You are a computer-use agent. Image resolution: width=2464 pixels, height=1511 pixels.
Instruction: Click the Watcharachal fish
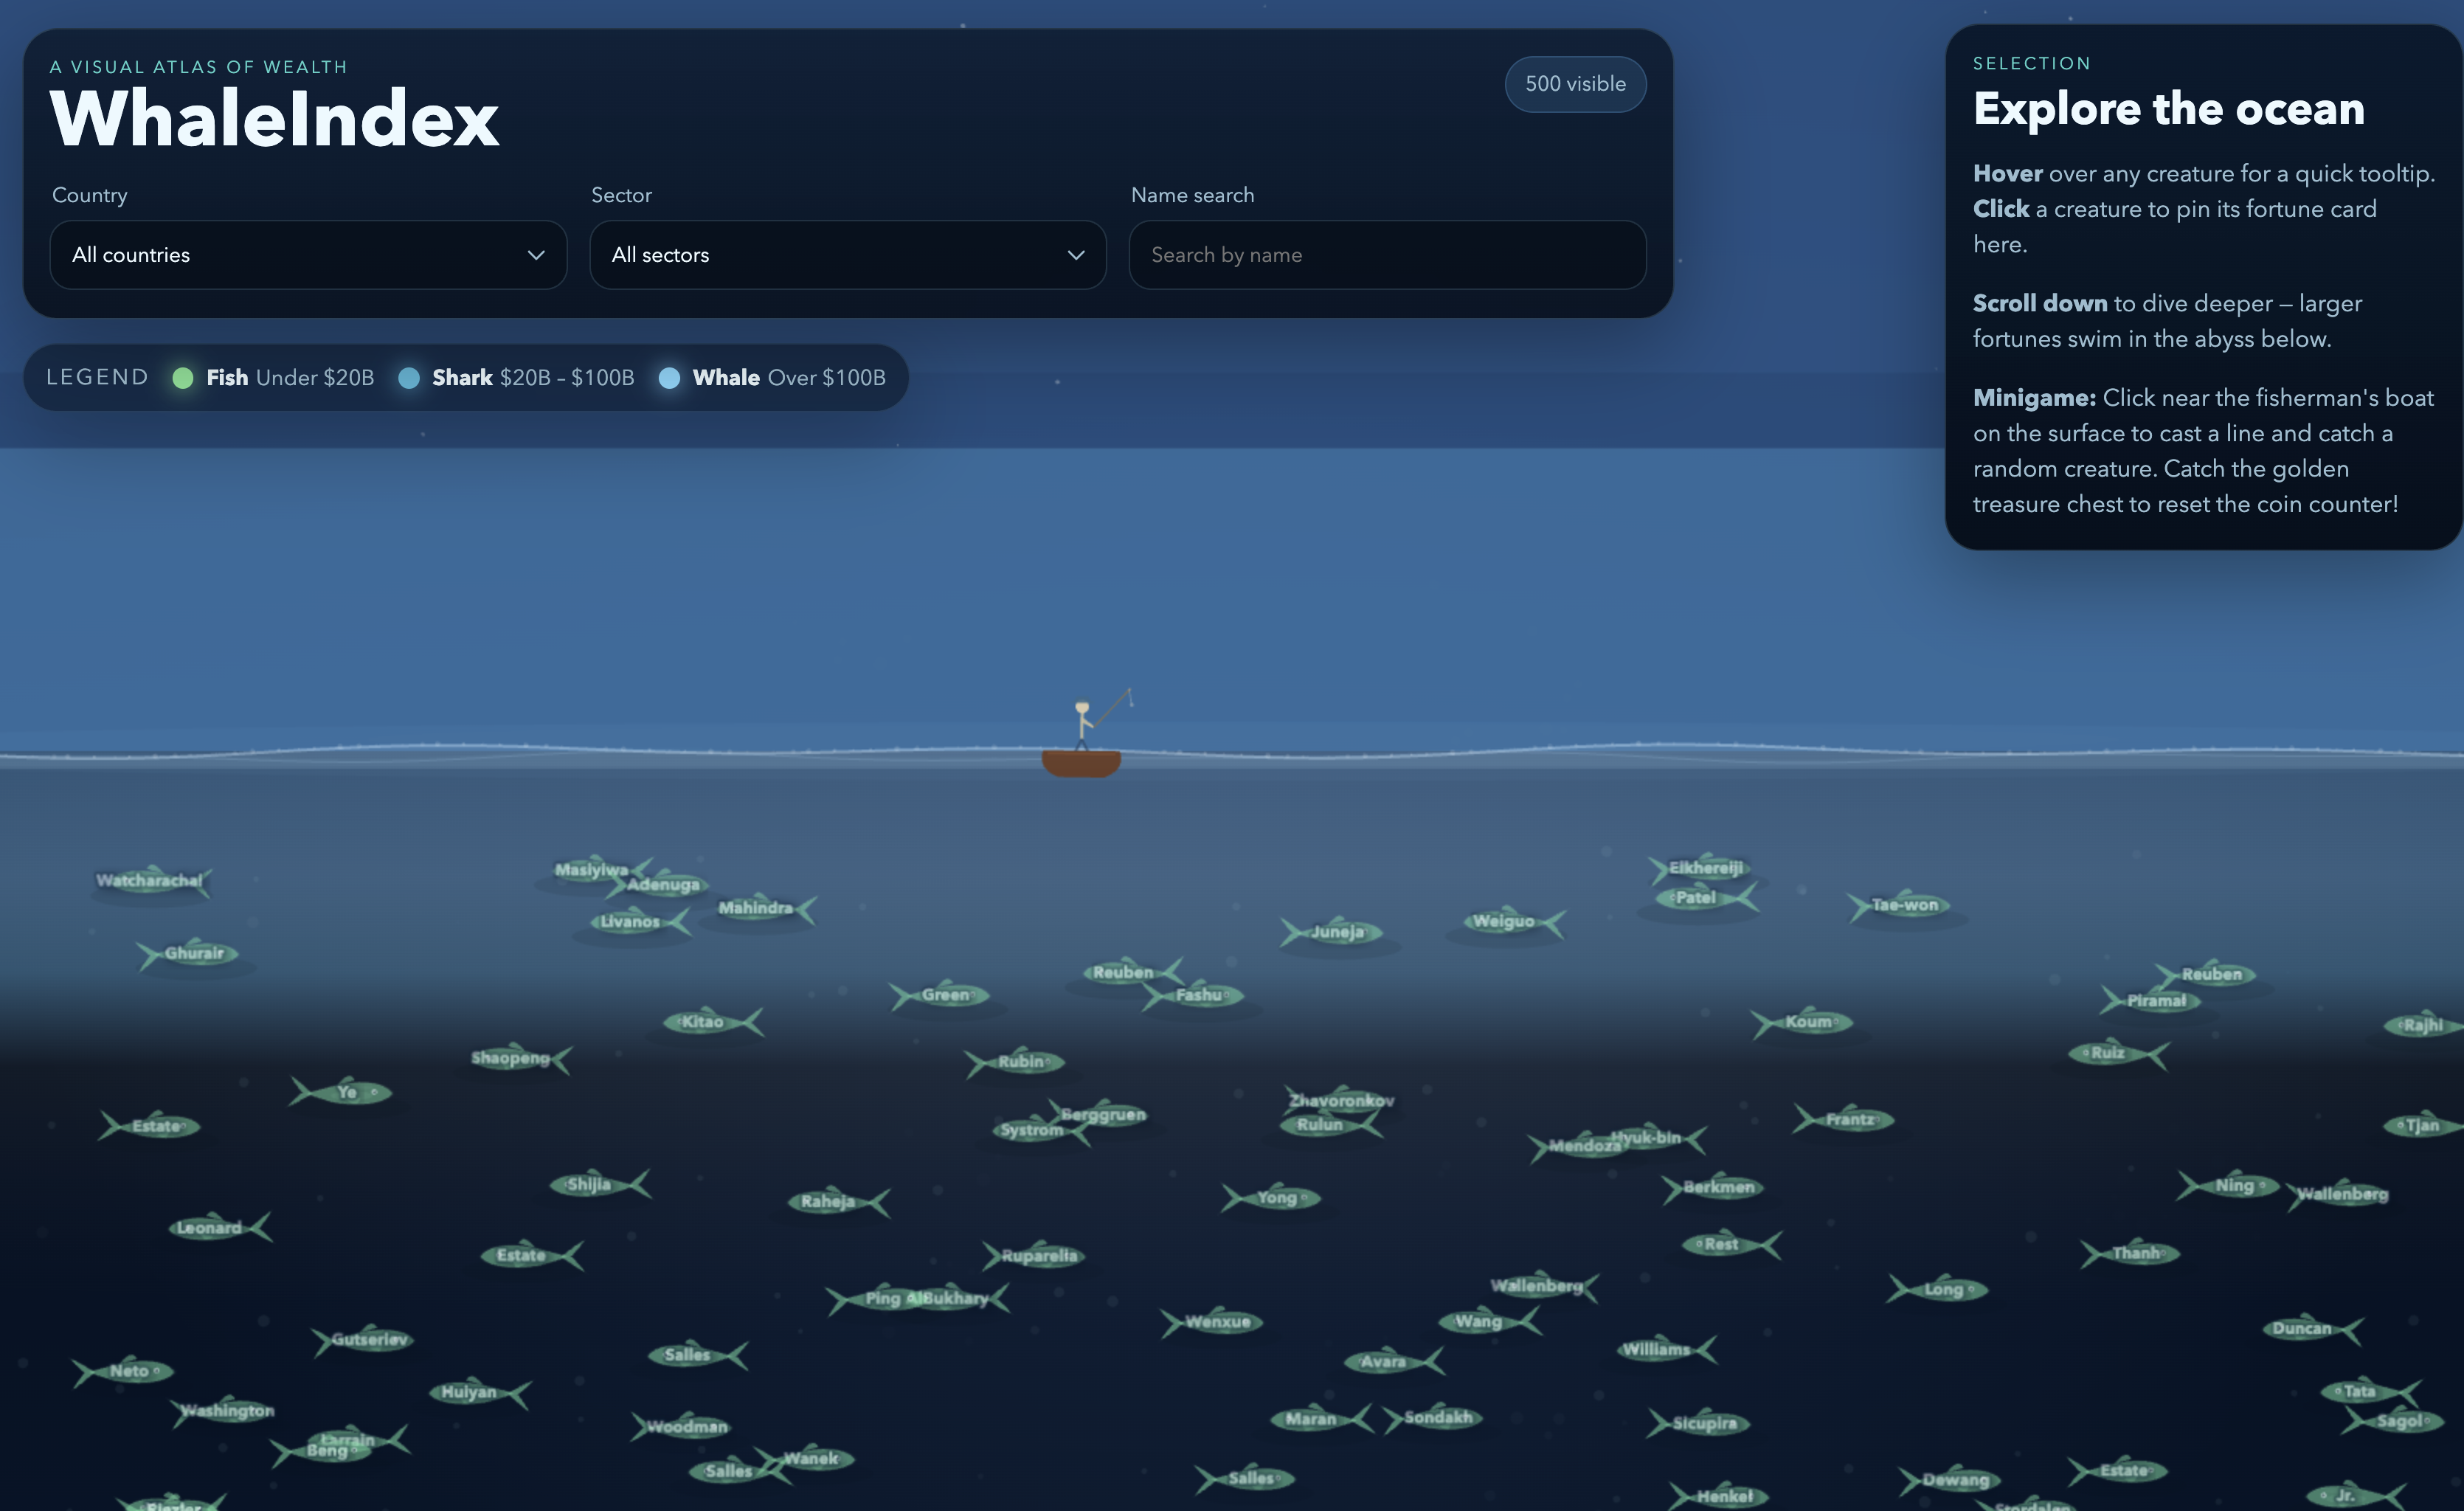pos(152,881)
